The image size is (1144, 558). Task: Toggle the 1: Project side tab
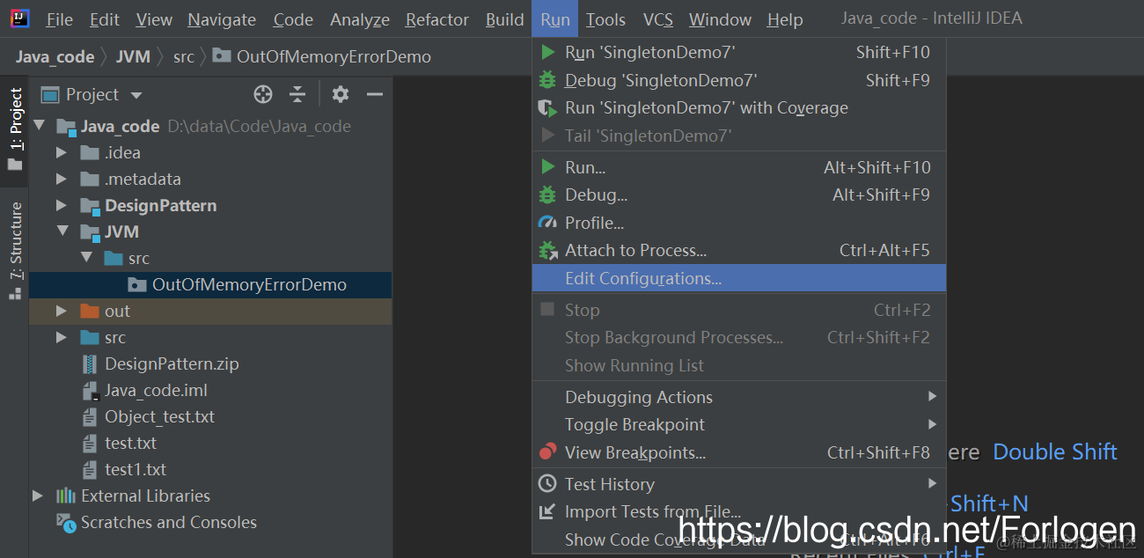(x=15, y=129)
